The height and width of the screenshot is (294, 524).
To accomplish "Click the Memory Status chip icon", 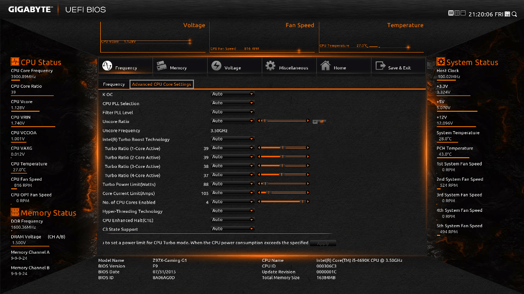I will 15,212.
